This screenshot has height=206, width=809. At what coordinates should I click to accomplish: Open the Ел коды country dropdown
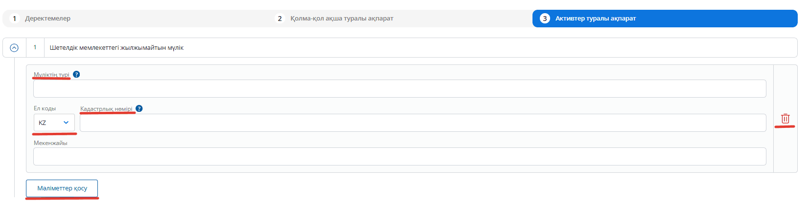click(x=54, y=123)
